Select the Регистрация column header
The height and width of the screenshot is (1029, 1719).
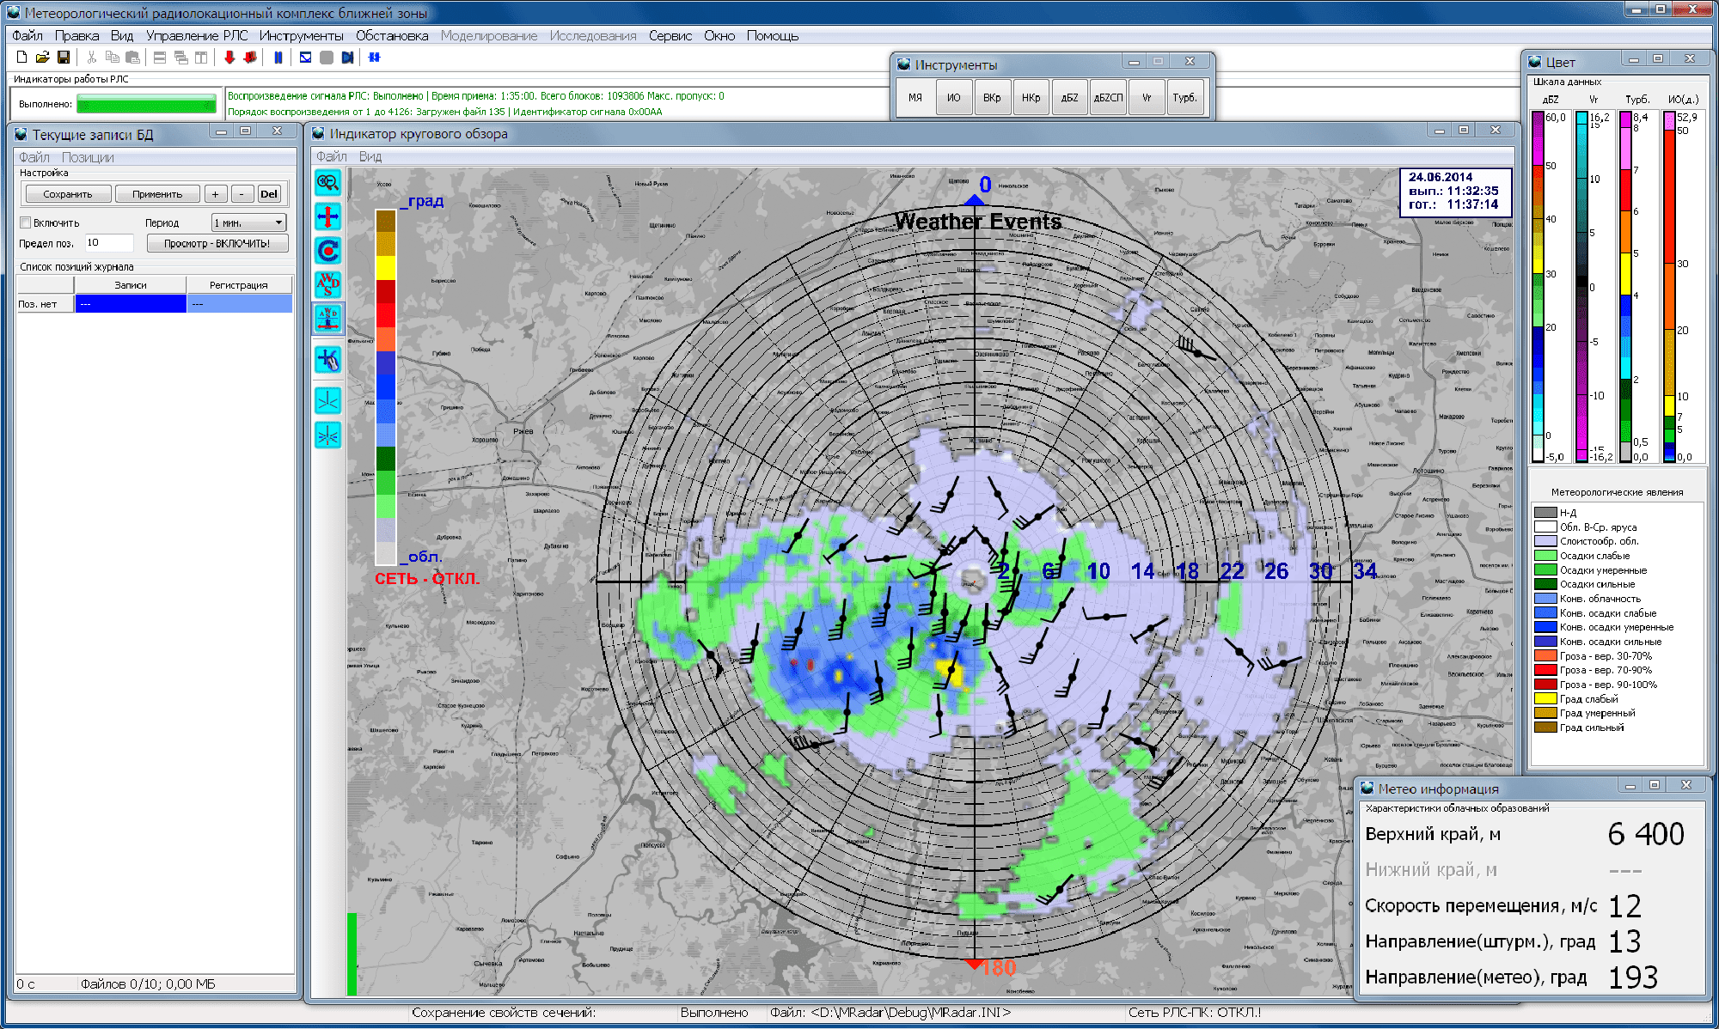pos(239,284)
